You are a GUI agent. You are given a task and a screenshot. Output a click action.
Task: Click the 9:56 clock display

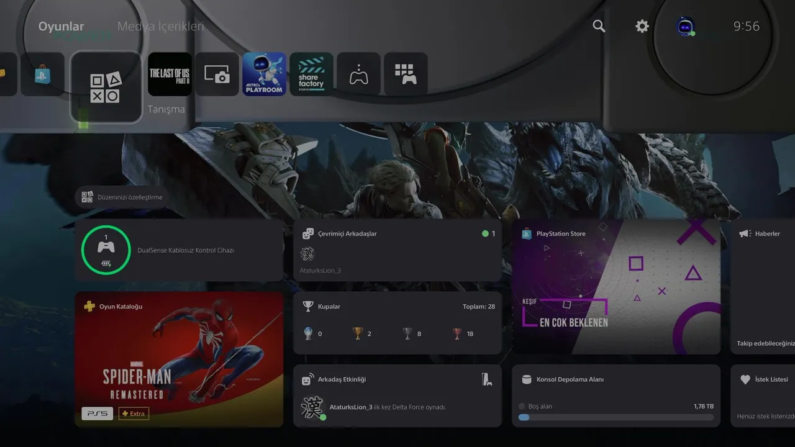747,26
